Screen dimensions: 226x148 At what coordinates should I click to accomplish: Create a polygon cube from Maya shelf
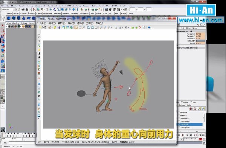pos(14,18)
